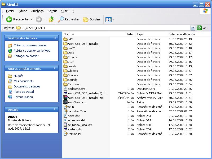Select the Effects folder name

pyautogui.click(x=72, y=57)
